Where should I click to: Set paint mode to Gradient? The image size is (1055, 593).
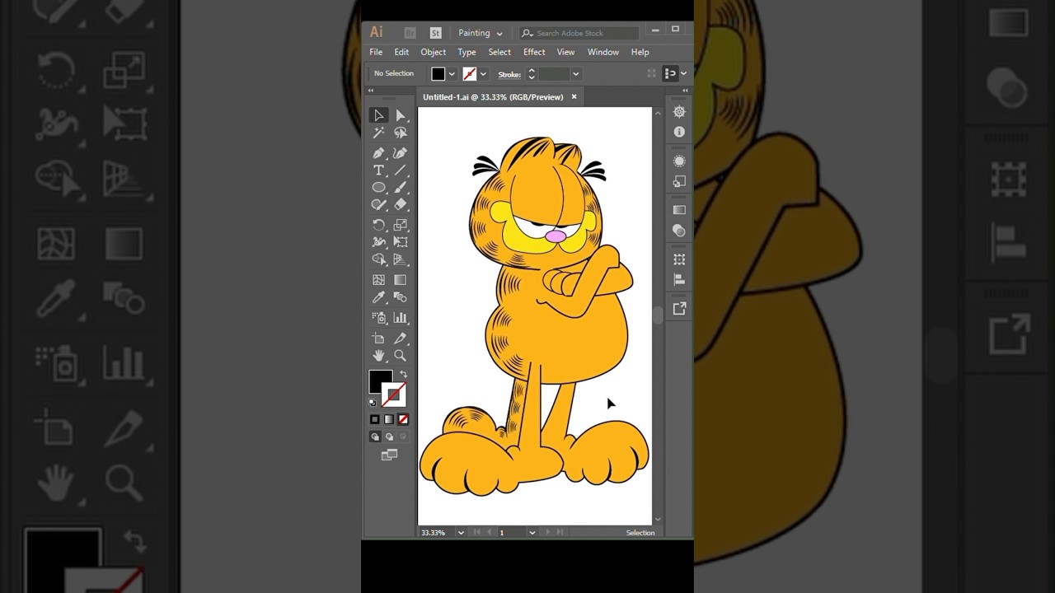coord(389,419)
